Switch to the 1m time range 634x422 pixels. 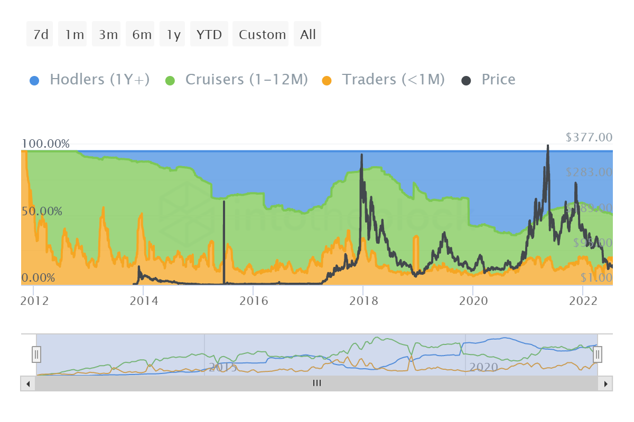point(74,35)
